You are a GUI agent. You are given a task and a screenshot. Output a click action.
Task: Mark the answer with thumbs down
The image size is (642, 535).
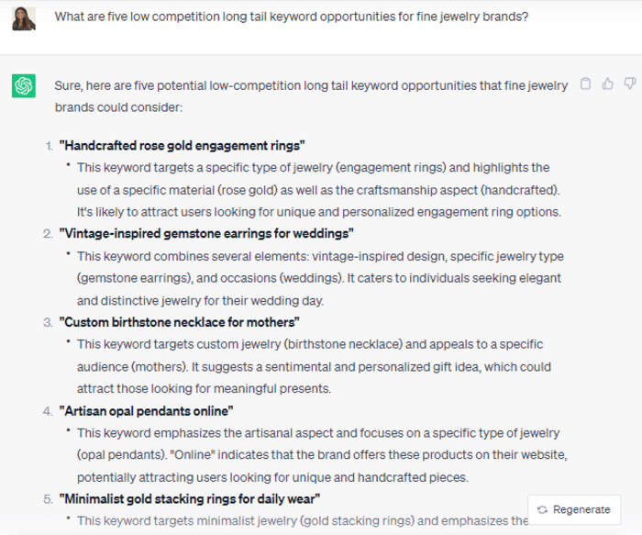coord(630,84)
